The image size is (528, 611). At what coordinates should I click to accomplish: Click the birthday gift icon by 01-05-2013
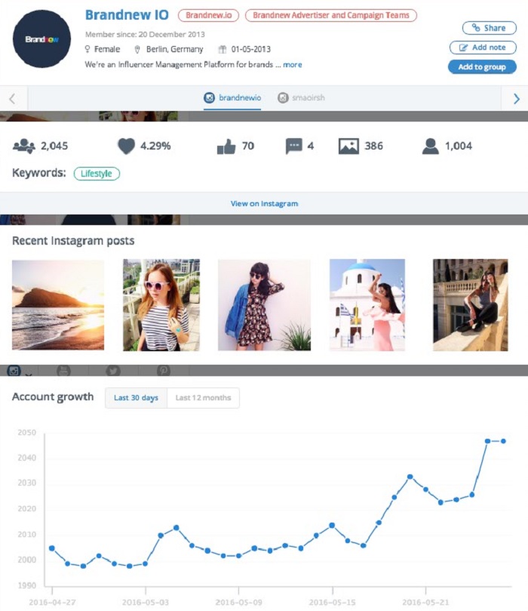pyautogui.click(x=223, y=49)
